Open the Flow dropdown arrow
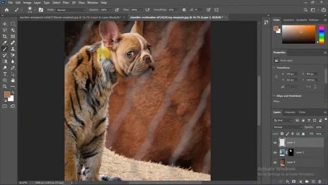The image size is (328, 185). pos(141,10)
